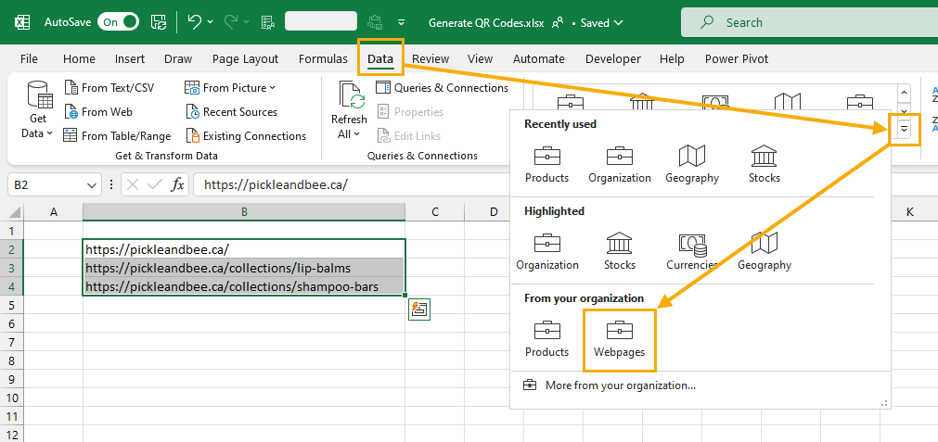The image size is (938, 442).
Task: Choose Currencies data type under Highlighted
Action: (692, 251)
